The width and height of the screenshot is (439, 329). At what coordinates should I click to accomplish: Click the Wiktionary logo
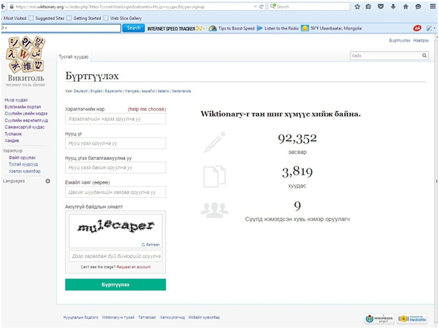[26, 61]
